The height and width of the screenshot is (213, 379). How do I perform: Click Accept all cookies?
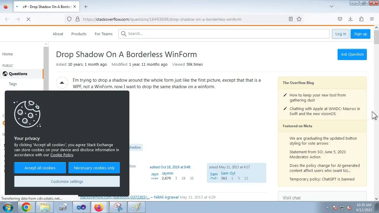[x=40, y=168]
